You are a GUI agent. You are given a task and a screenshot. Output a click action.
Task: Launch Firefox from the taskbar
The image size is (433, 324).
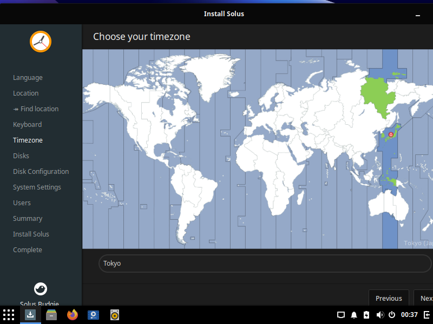coord(73,315)
